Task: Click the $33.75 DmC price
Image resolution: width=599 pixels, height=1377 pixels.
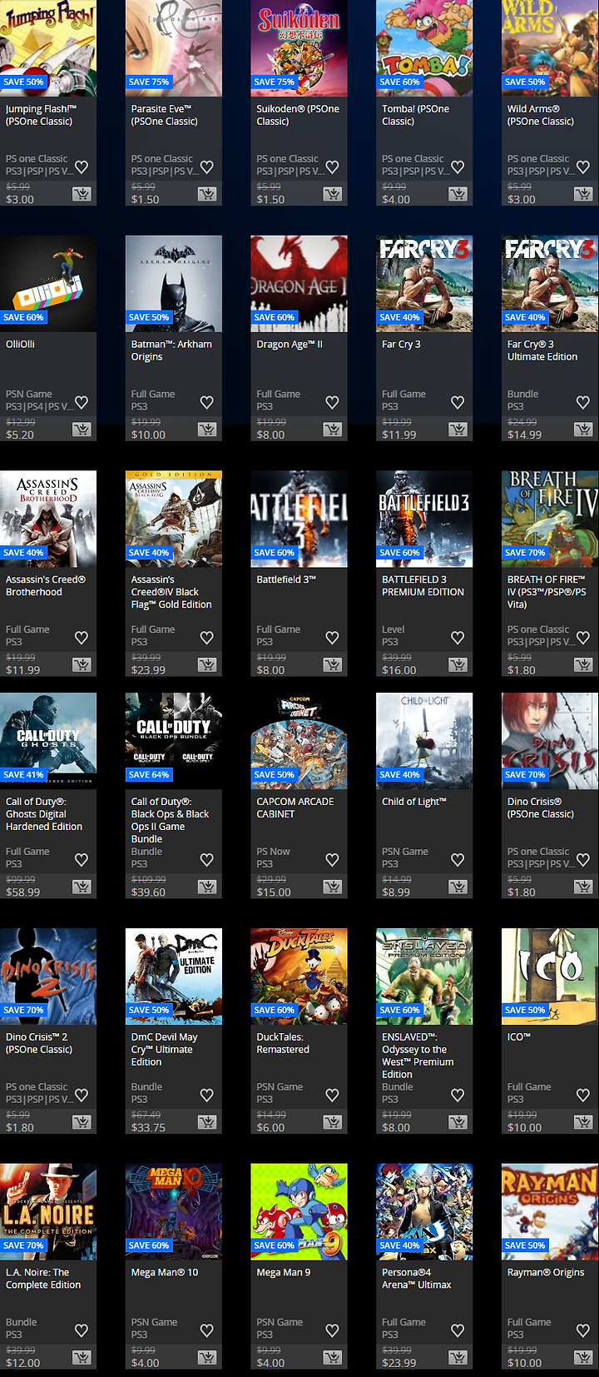Action: [148, 1127]
